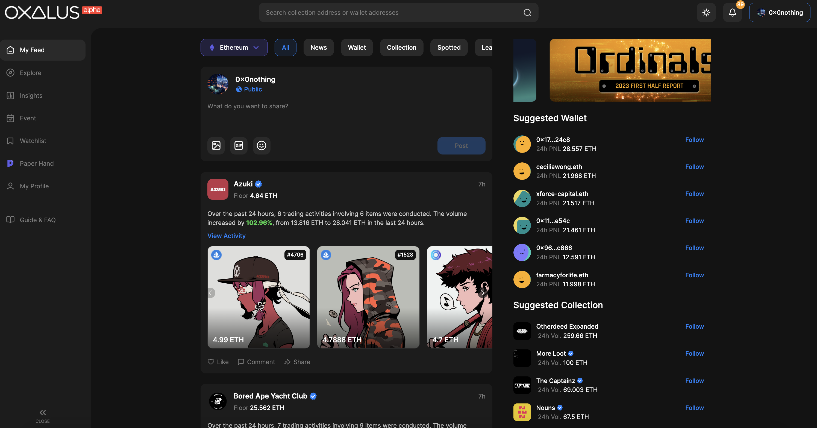This screenshot has width=817, height=428.
Task: Follow Nouns collection
Action: (694, 408)
